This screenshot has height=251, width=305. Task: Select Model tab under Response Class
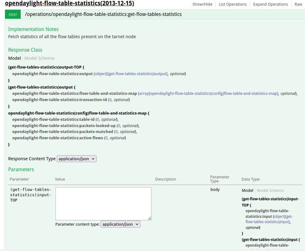point(14,58)
